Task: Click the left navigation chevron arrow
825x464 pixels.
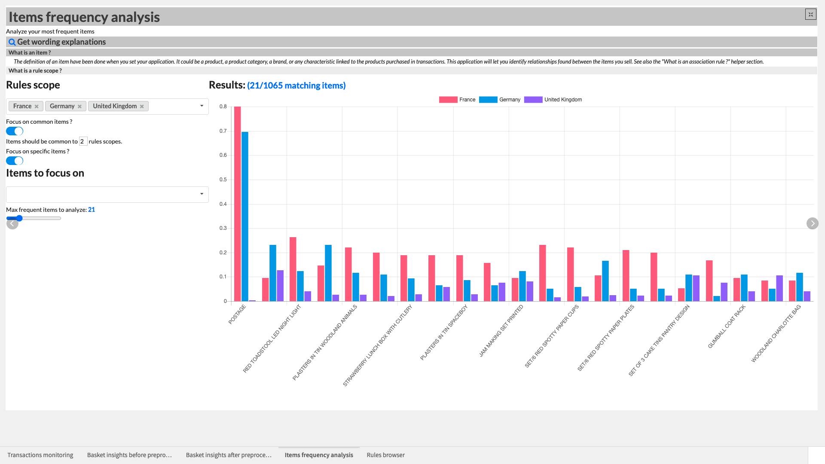Action: tap(12, 223)
